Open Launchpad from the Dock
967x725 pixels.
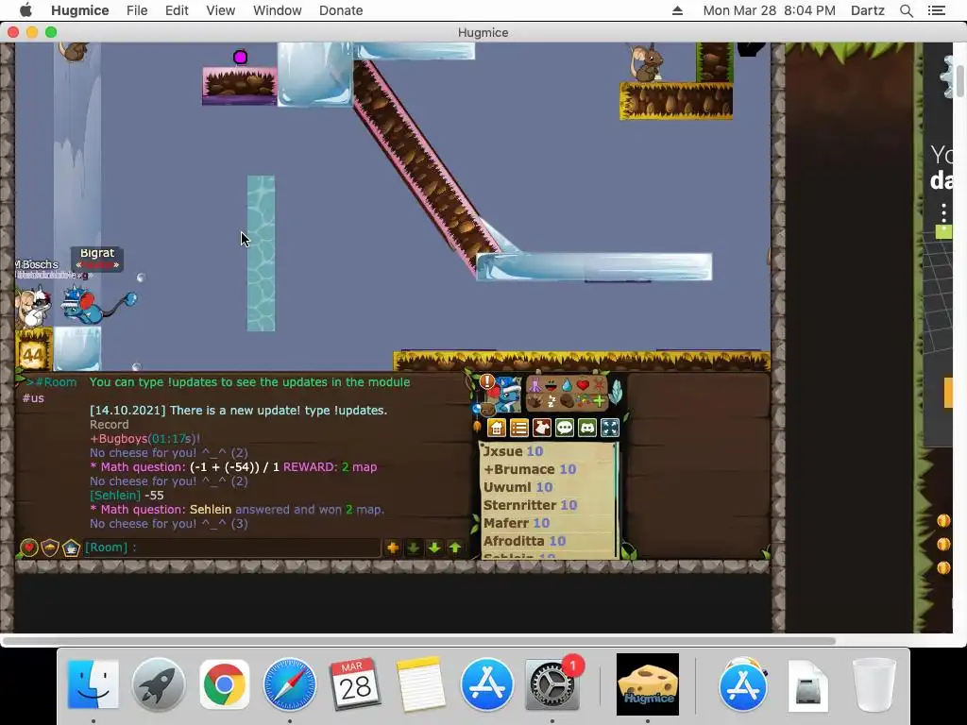pyautogui.click(x=159, y=684)
